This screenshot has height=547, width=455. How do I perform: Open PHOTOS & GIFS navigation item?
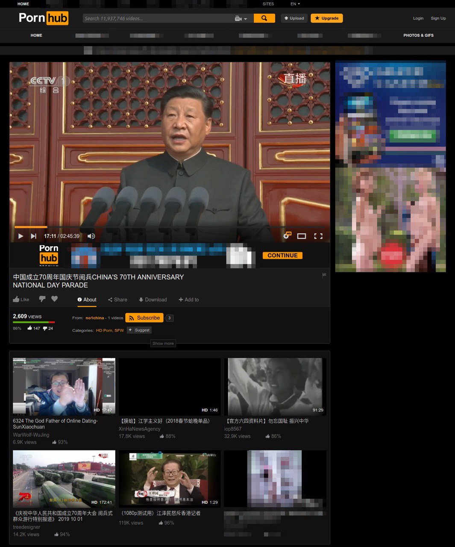coord(418,35)
